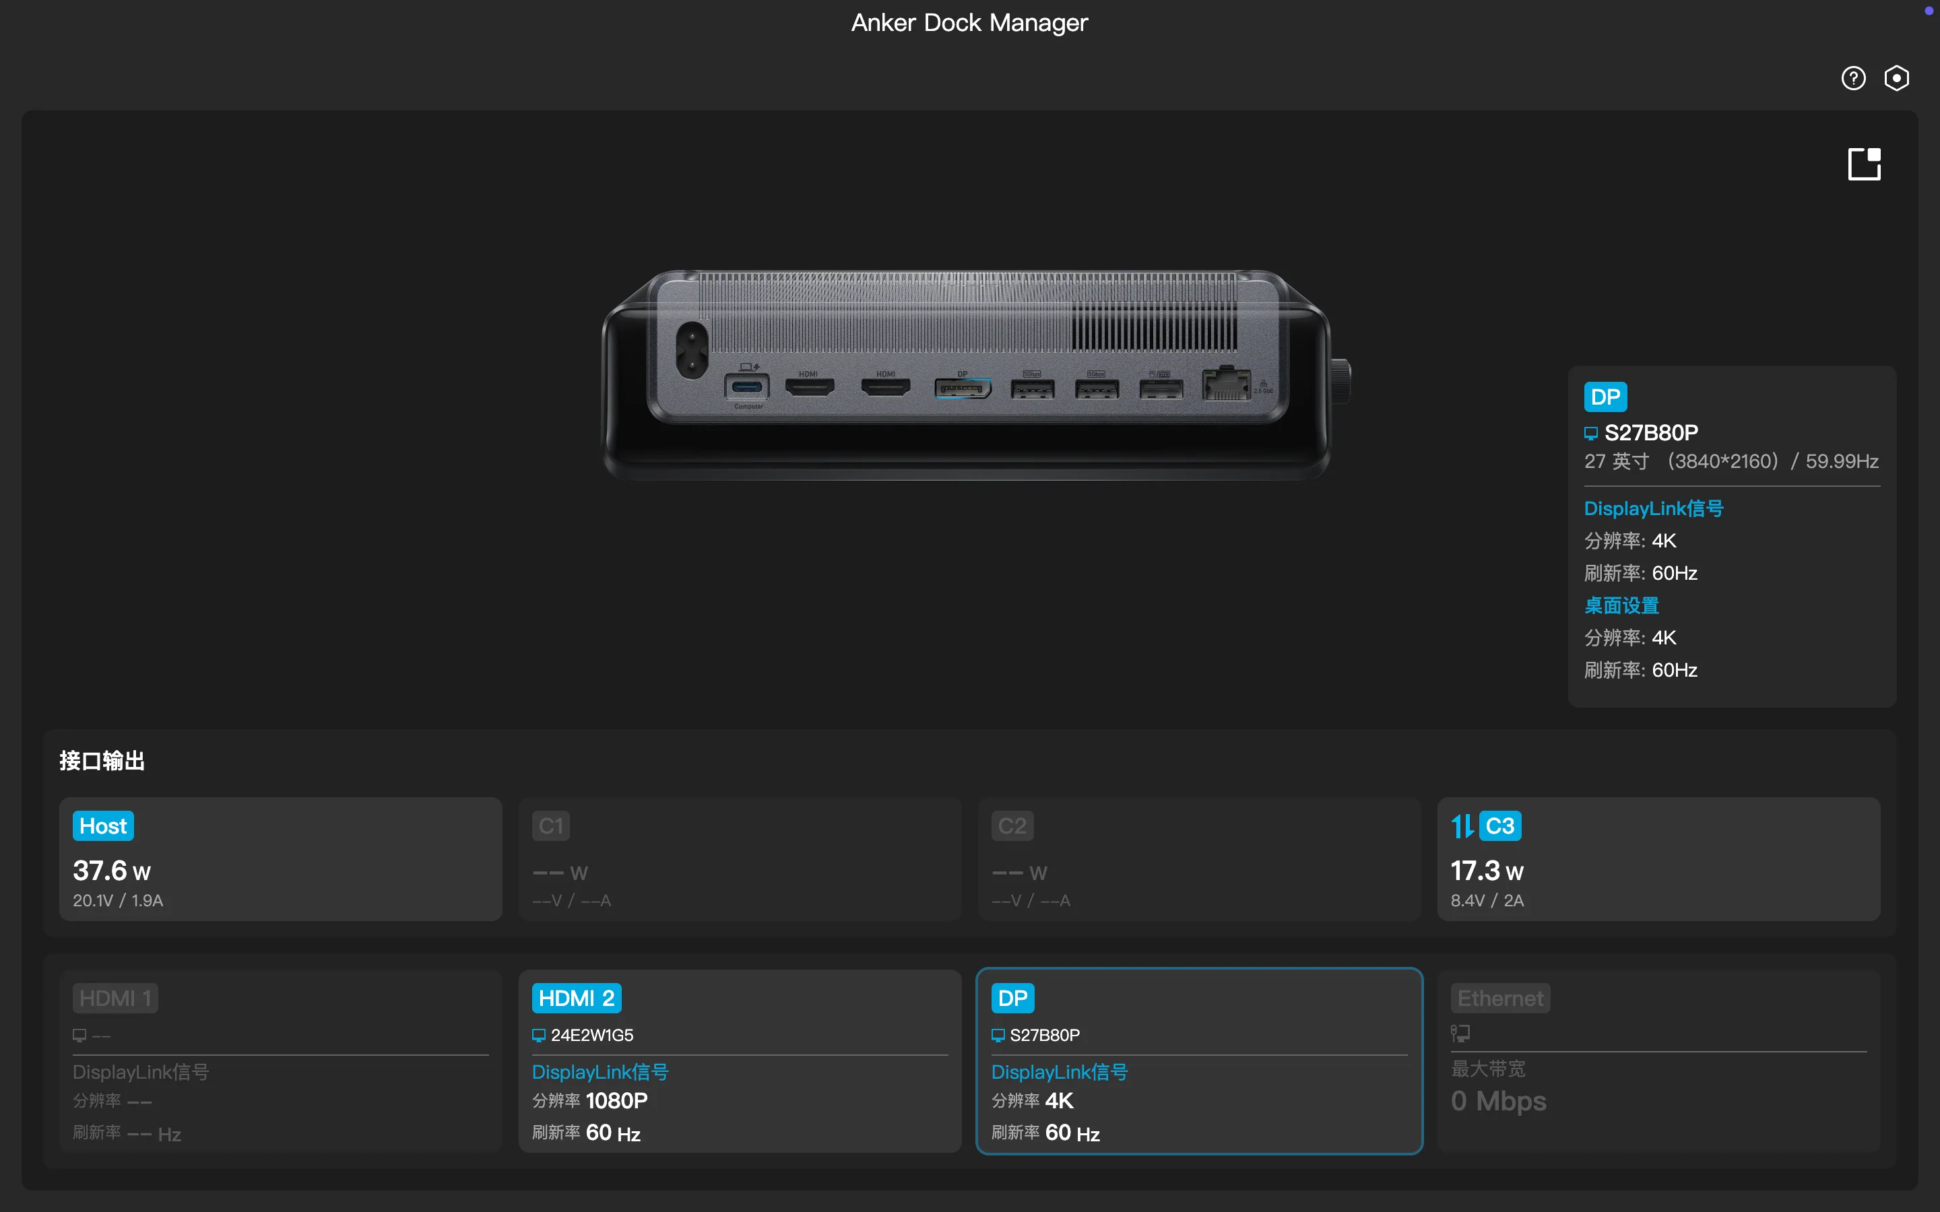Click the first HDMI port on dock image
The width and height of the screenshot is (1940, 1212).
(810, 388)
